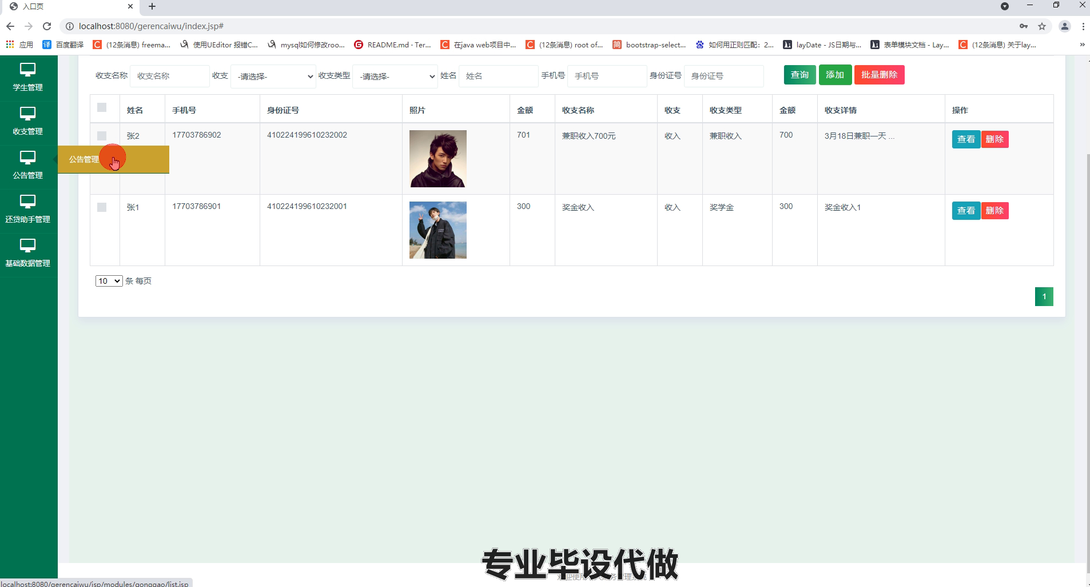1090x587 pixels.
Task: Open the layDate bookmark
Action: 822,45
